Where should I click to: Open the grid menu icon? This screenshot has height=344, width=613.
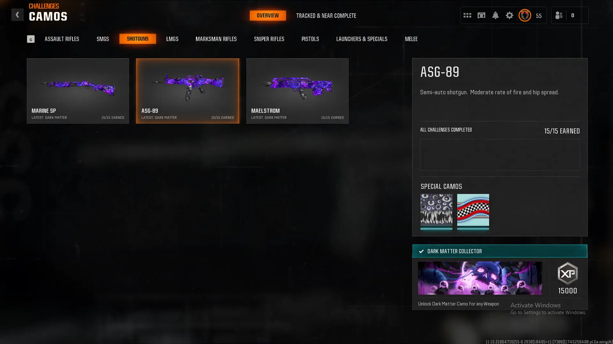click(467, 15)
